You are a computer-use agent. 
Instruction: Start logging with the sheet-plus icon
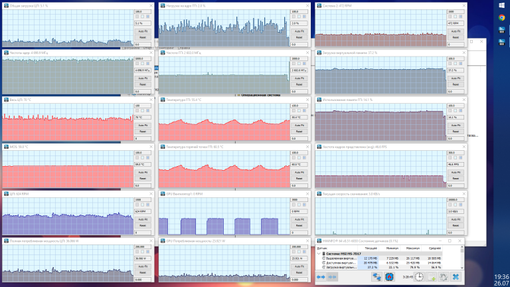coord(431,277)
